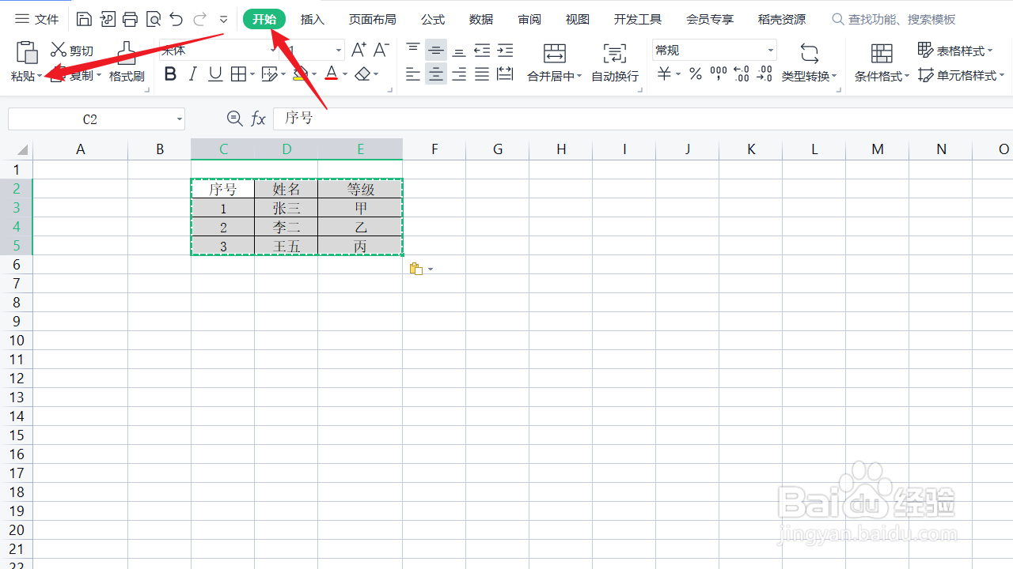
Task: Open the File (文件) menu
Action: [37, 19]
